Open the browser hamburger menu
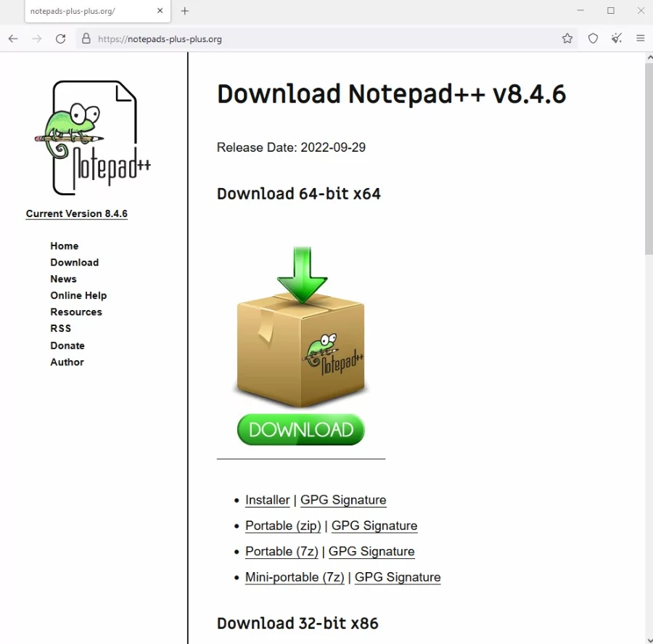The image size is (653, 644). point(641,38)
